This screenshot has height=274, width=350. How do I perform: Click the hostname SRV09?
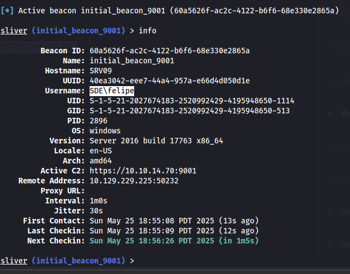tap(101, 71)
